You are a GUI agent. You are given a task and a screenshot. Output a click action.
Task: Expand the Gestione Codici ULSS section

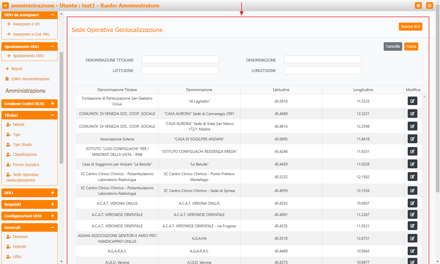click(52, 104)
